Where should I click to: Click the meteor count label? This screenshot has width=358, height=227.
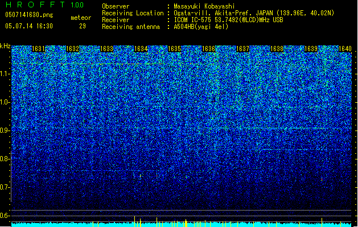click(x=81, y=18)
